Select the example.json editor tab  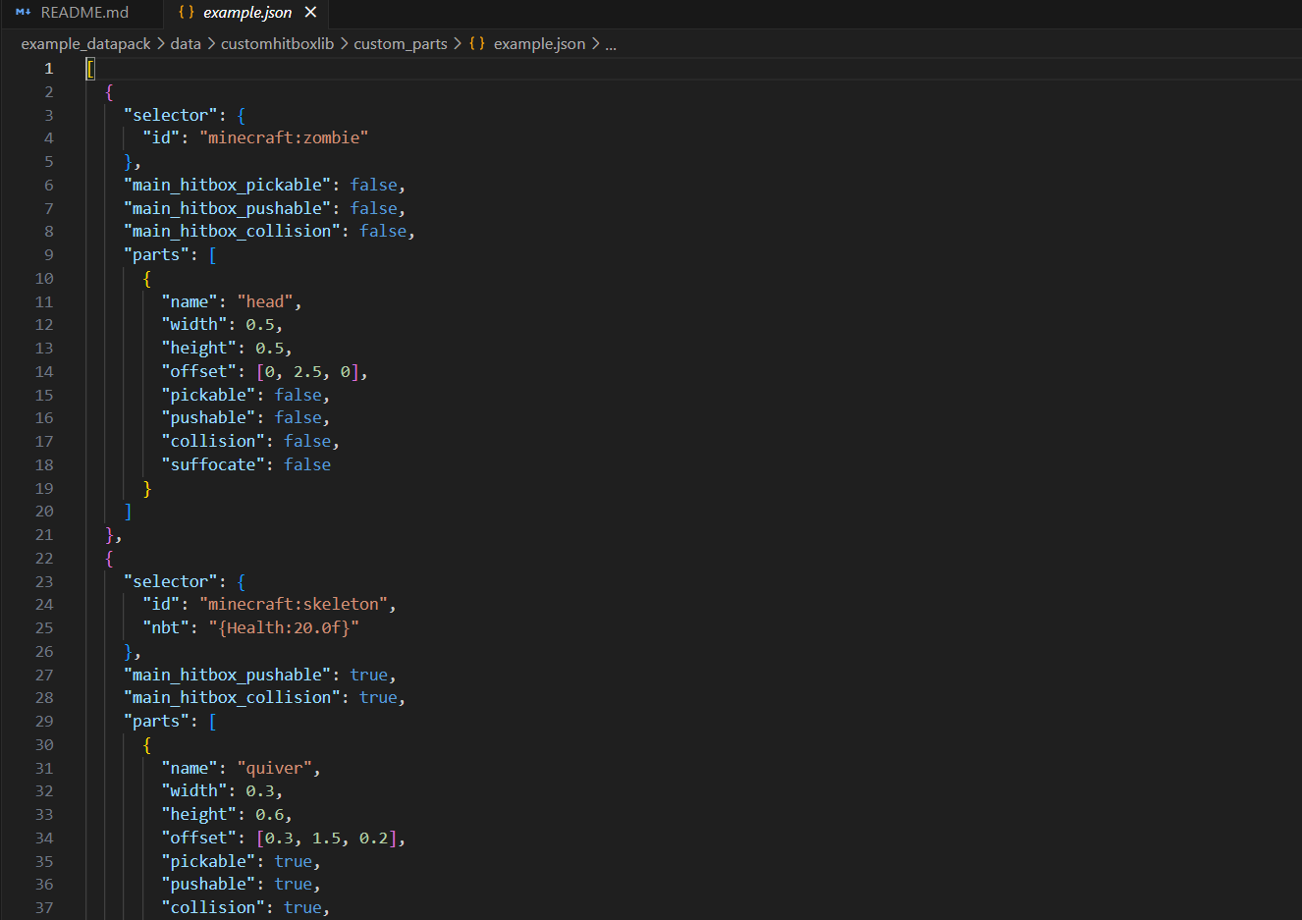(x=247, y=13)
